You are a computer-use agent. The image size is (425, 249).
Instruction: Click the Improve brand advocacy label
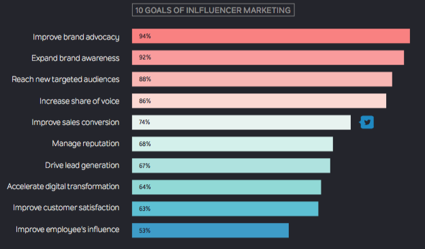pyautogui.click(x=76, y=37)
